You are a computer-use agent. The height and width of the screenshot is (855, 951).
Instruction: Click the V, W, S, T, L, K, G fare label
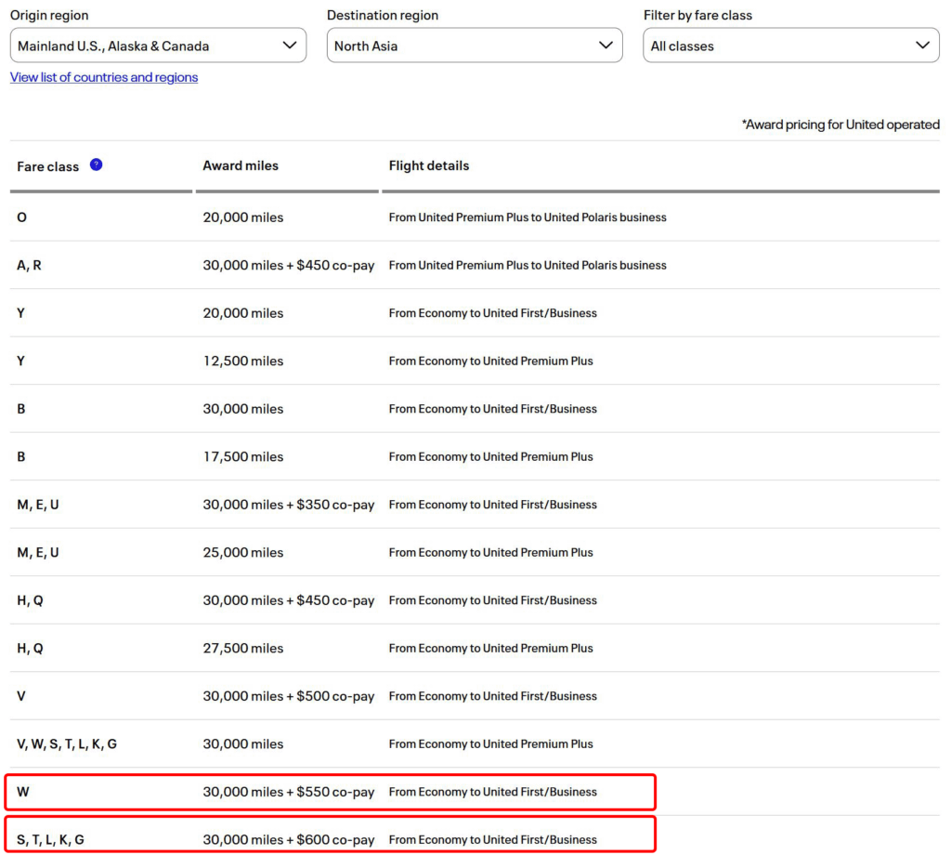coord(67,743)
